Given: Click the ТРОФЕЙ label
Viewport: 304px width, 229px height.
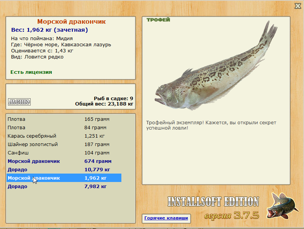Looking at the screenshot, I should pos(158,20).
